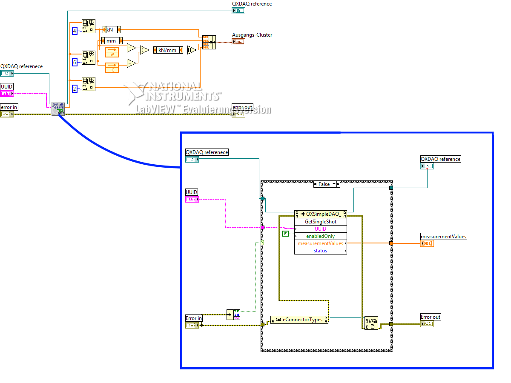This screenshot has width=511, height=383.
Task: Click the teal reference output tunnel on the case structure
Action: point(390,187)
